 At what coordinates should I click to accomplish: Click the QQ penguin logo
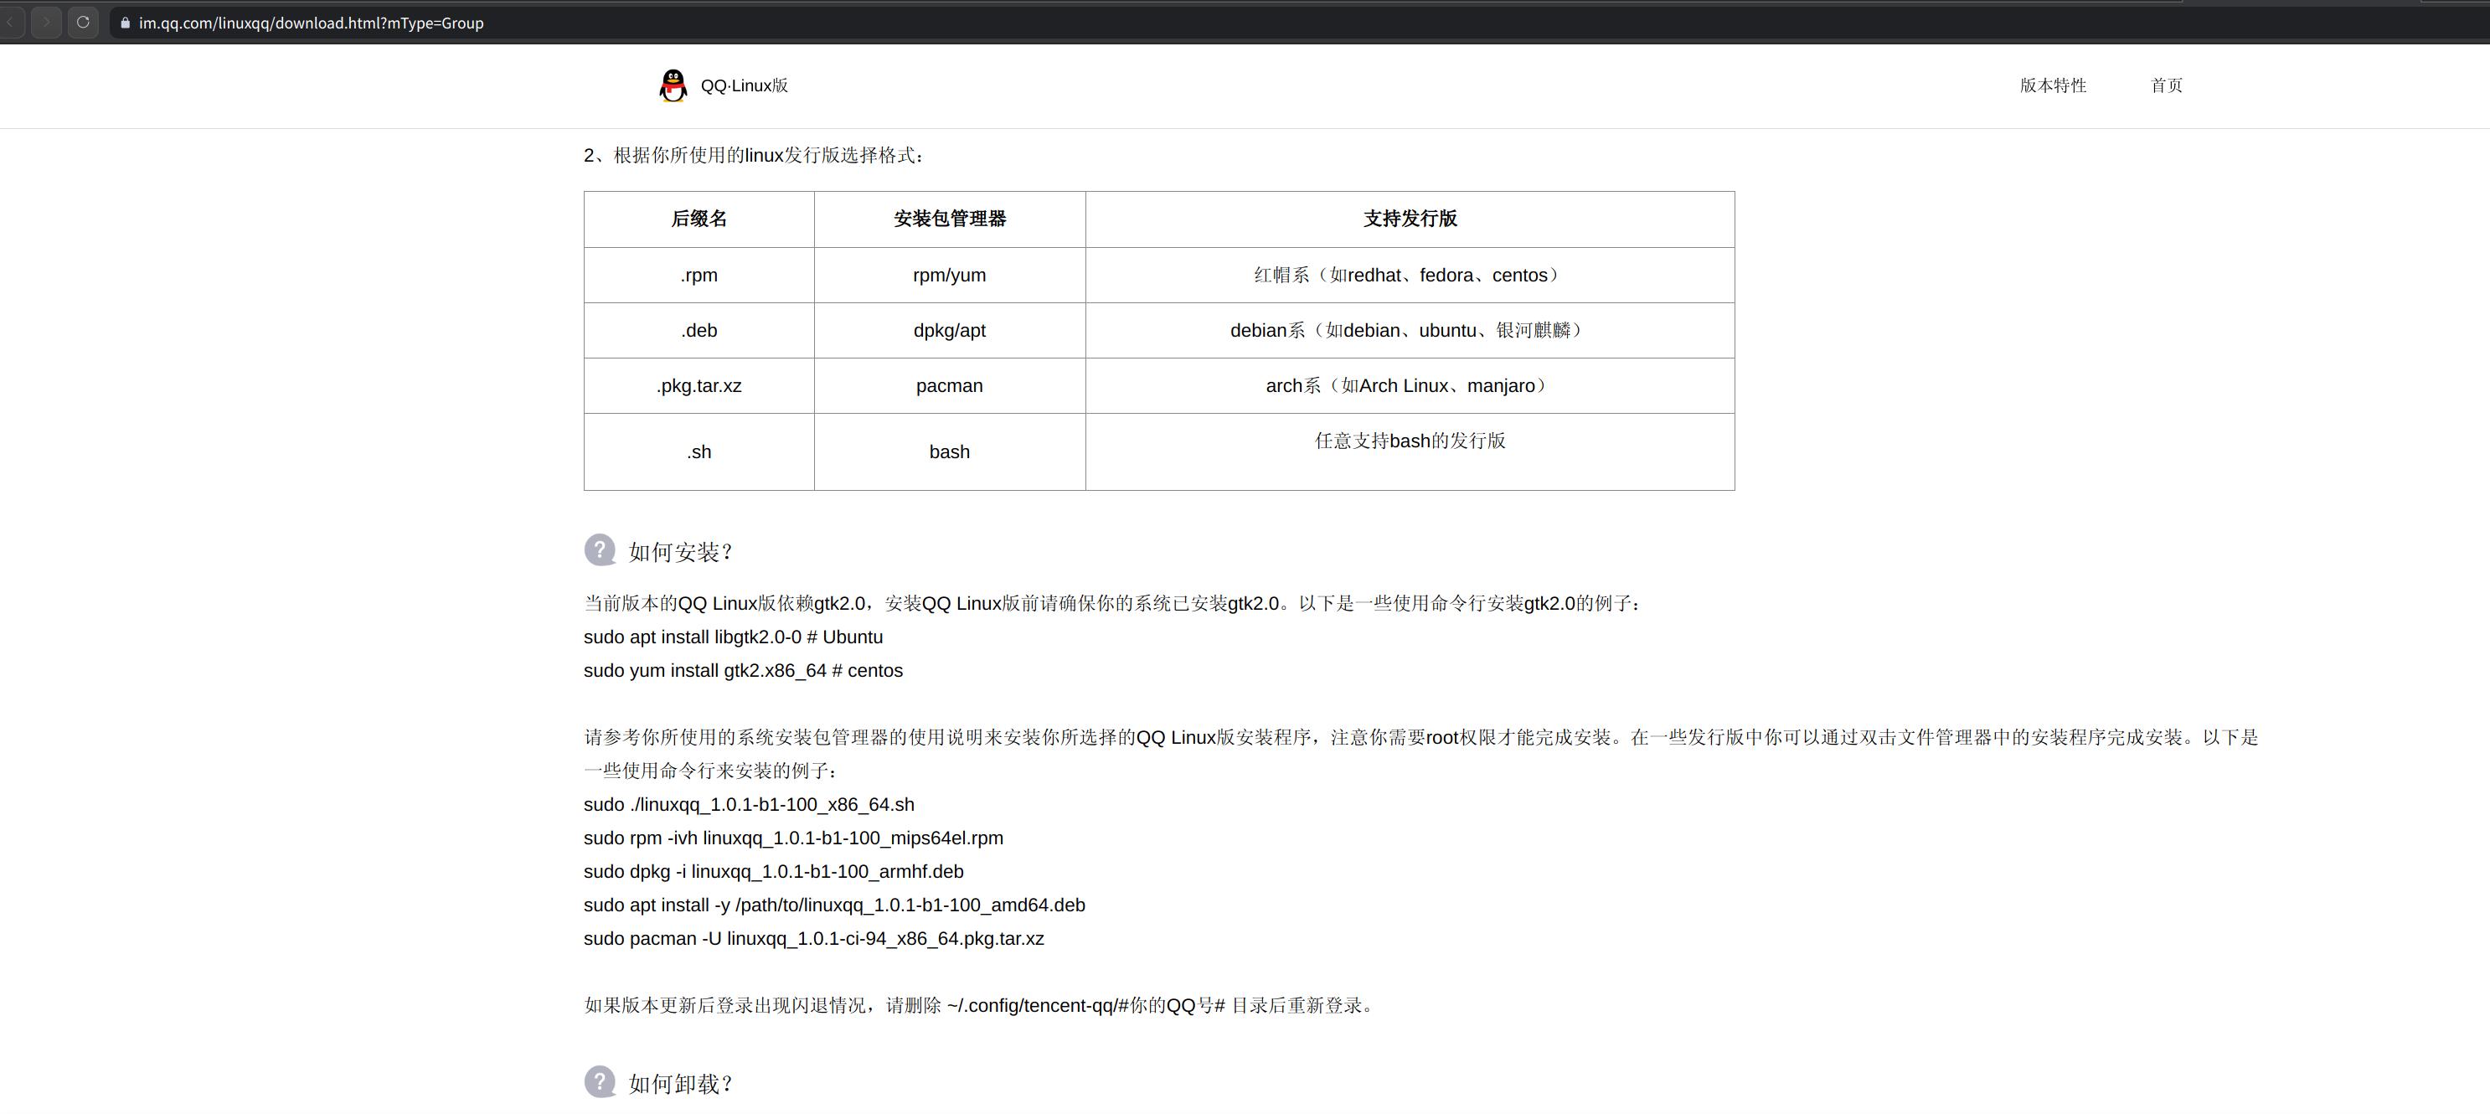click(673, 85)
